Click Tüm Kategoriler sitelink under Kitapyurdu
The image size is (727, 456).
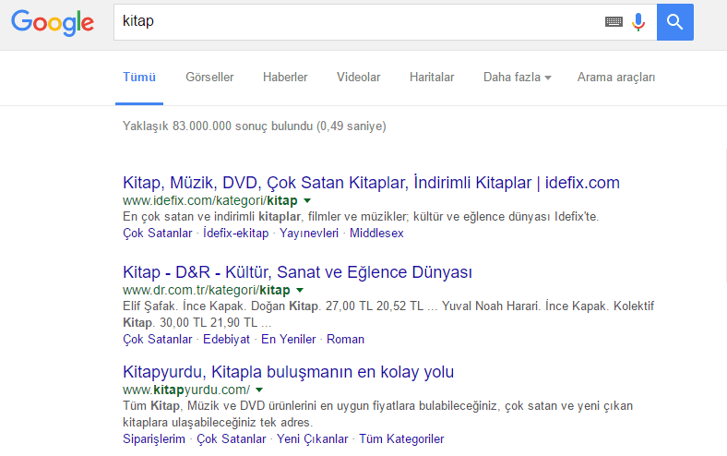tap(401, 438)
